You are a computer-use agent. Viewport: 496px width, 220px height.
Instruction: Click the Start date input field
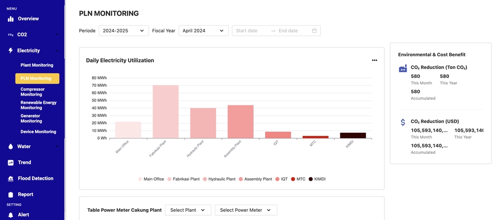(252, 30)
